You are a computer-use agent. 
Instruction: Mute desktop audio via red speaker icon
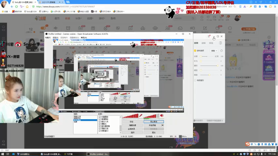[x=162, y=116]
